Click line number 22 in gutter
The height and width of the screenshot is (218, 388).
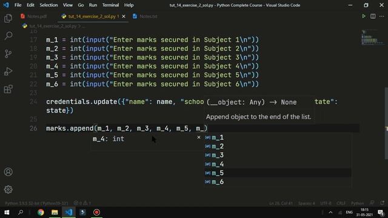(x=33, y=84)
